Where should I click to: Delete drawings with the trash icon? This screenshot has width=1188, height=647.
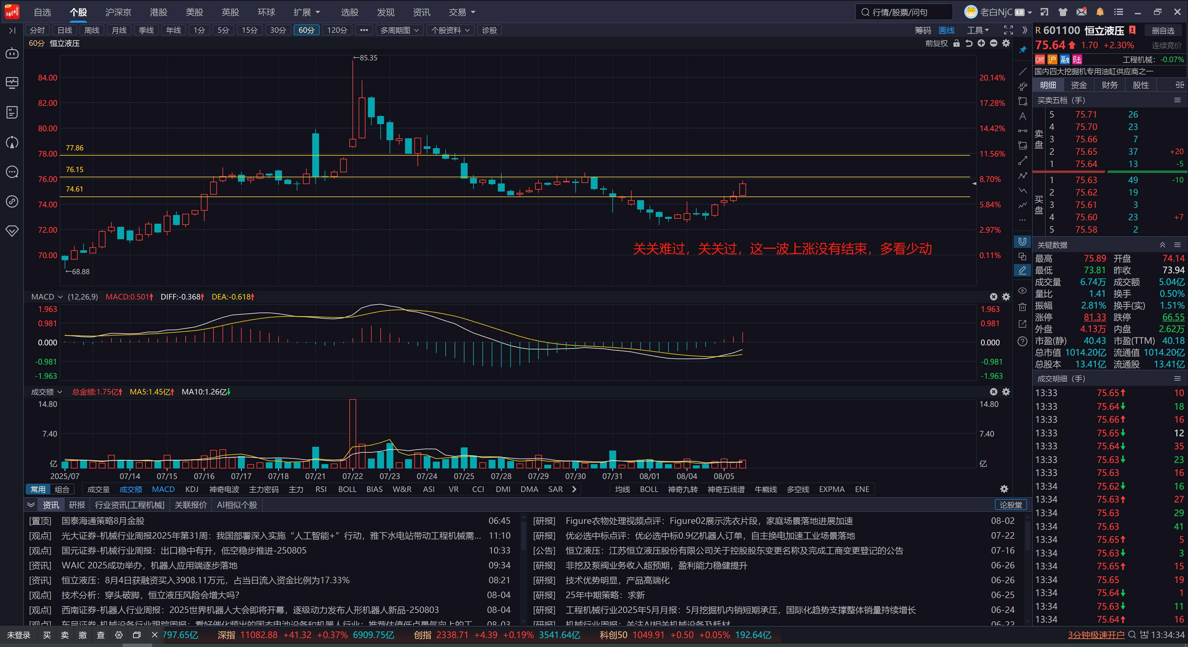[1022, 307]
